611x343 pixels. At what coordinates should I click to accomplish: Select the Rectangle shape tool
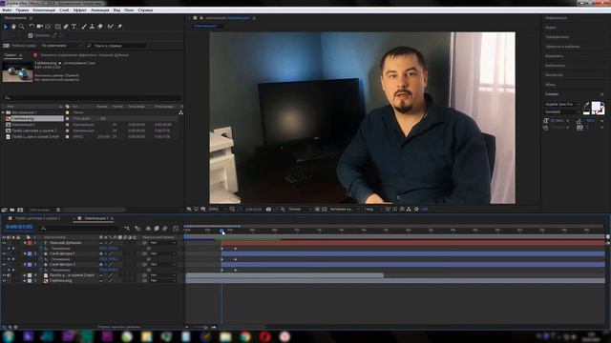point(57,27)
